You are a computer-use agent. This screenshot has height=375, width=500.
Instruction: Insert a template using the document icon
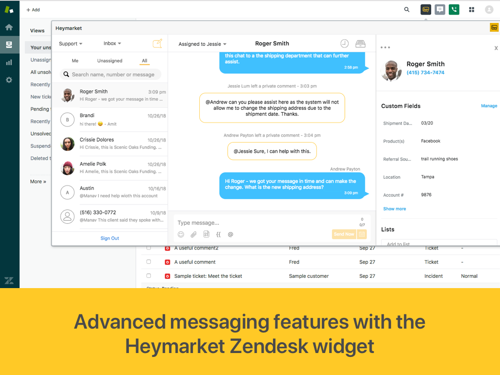tap(207, 234)
